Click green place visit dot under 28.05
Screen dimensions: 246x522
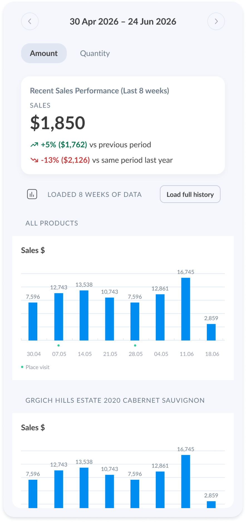(x=135, y=345)
